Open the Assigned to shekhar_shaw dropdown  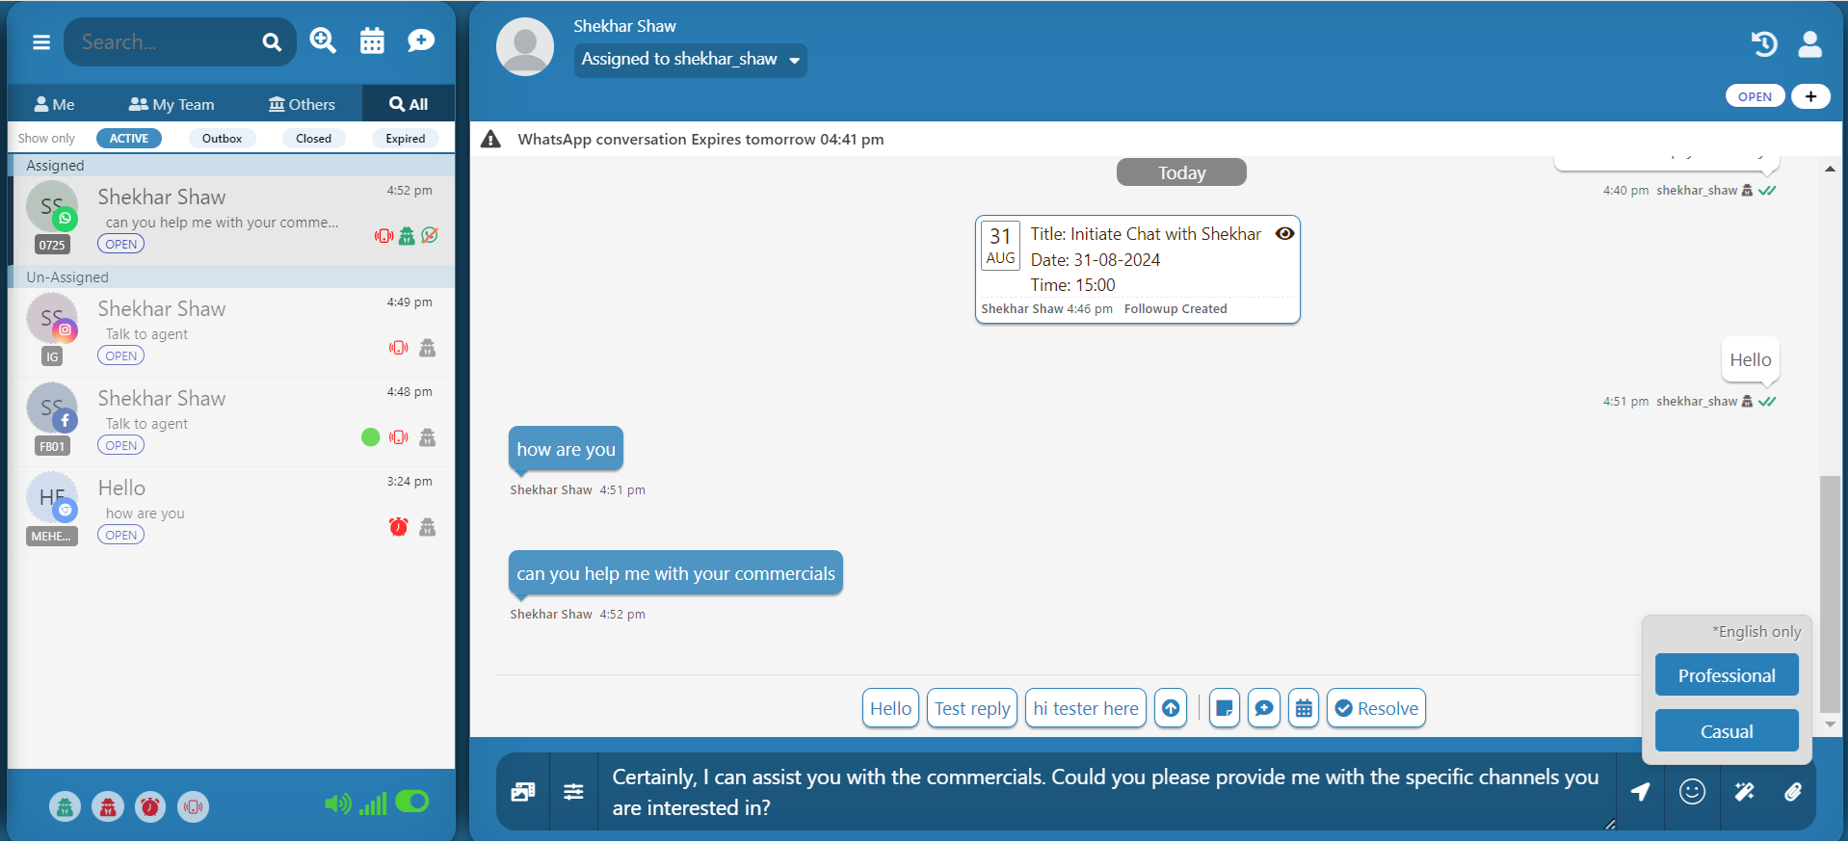click(x=691, y=60)
